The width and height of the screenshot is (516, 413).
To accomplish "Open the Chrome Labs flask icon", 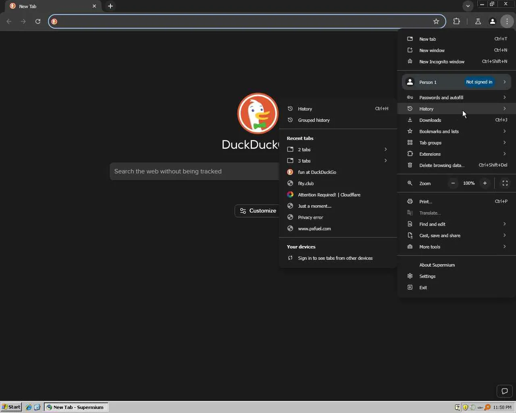I will point(478,21).
